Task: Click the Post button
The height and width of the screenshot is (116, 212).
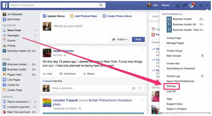Action: pyautogui.click(x=138, y=39)
